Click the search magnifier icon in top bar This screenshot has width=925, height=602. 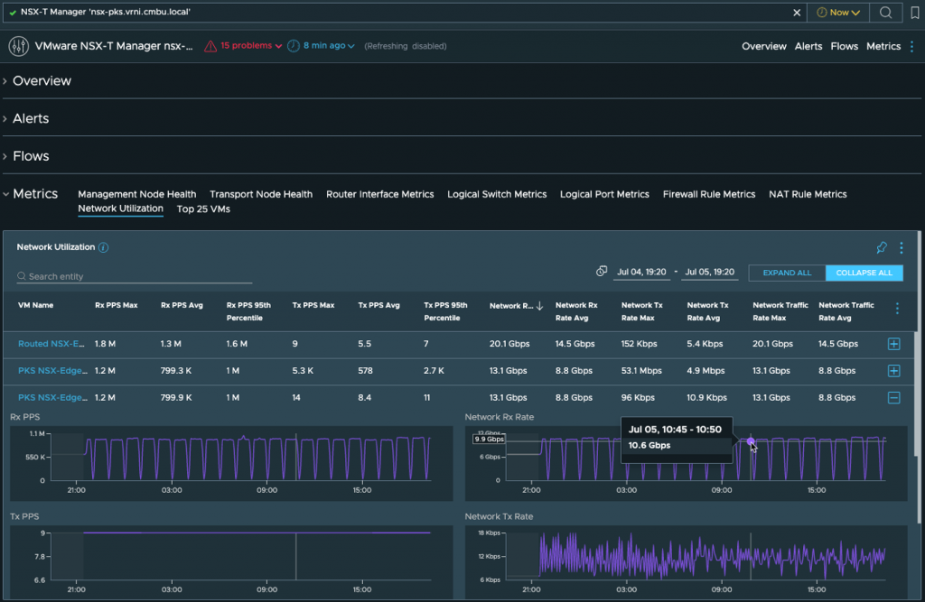tap(885, 13)
